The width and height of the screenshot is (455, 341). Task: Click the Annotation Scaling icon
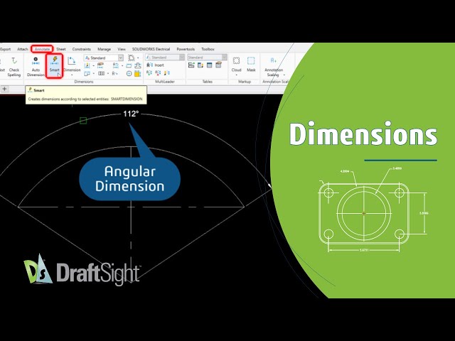273,60
